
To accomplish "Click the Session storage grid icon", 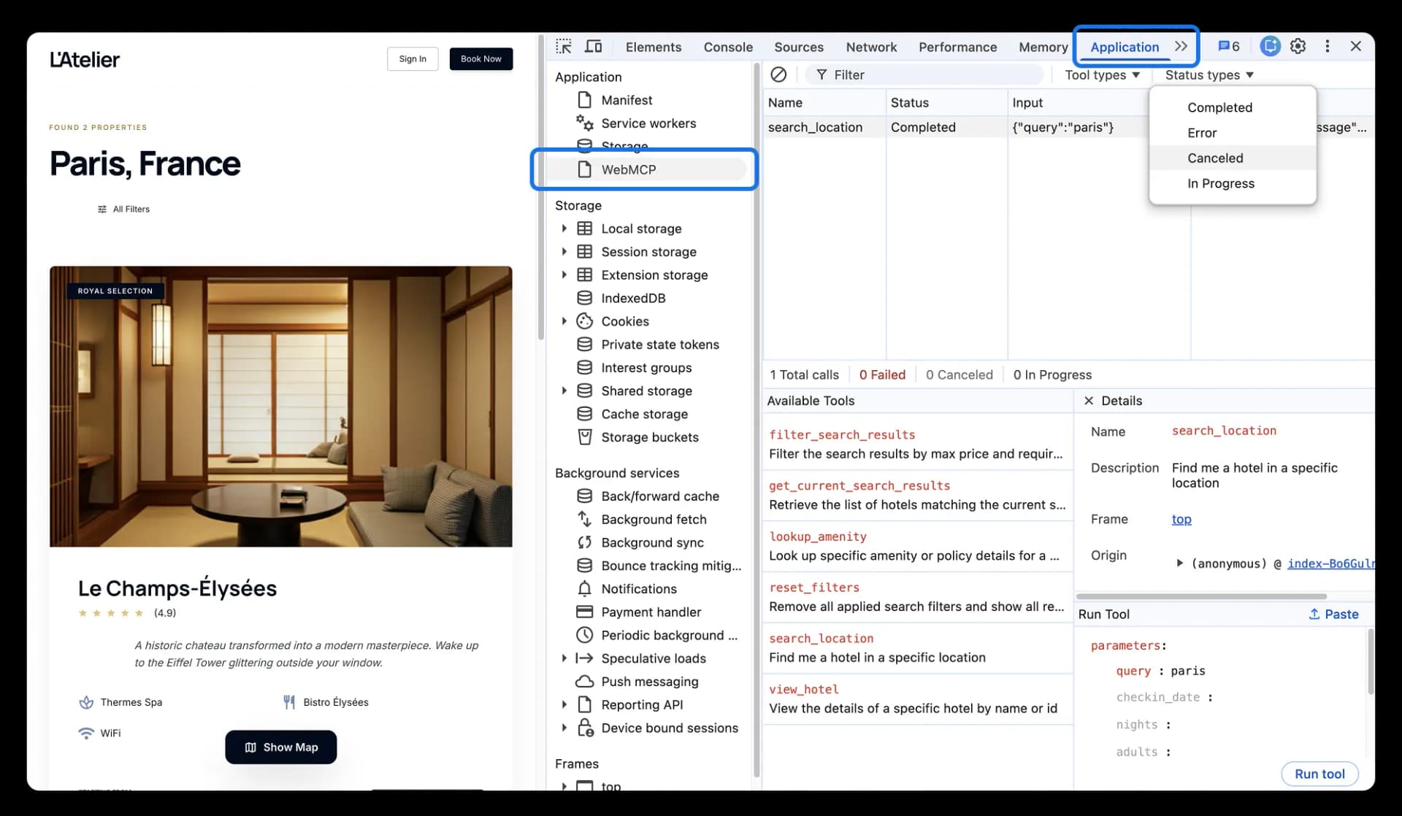I will 584,252.
